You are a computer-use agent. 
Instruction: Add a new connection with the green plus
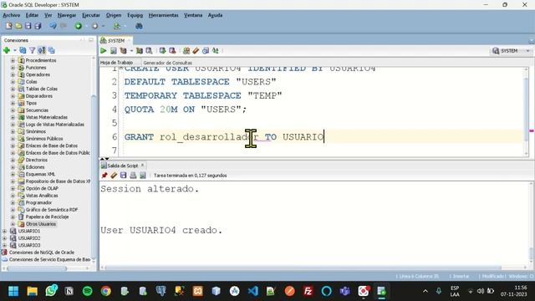click(7, 50)
